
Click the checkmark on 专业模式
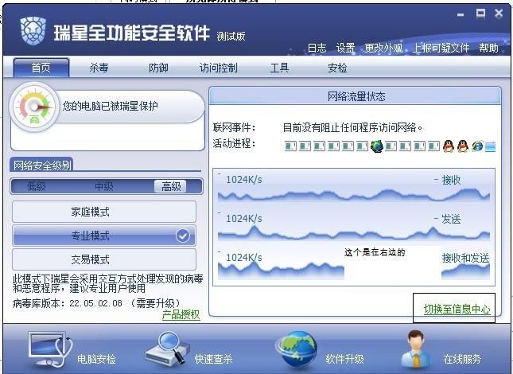[x=183, y=236]
